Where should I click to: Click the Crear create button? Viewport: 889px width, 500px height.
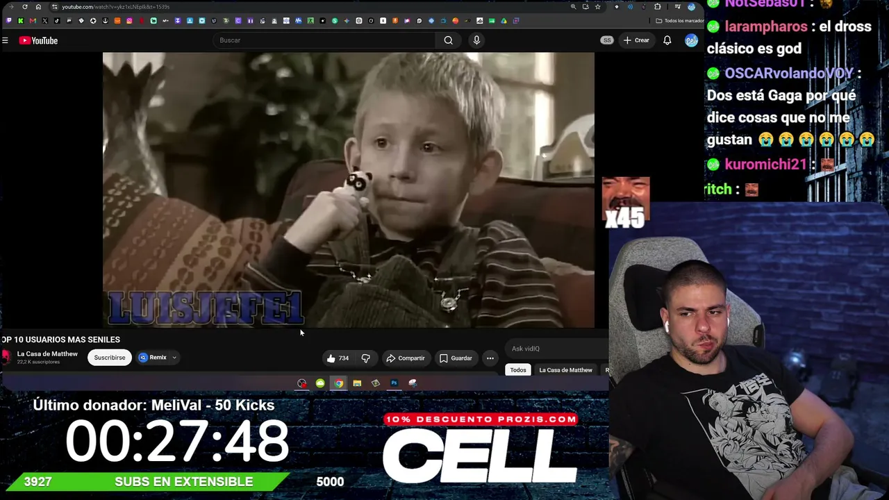tap(636, 40)
